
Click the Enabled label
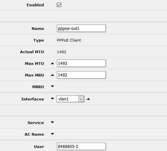coord(35,5)
